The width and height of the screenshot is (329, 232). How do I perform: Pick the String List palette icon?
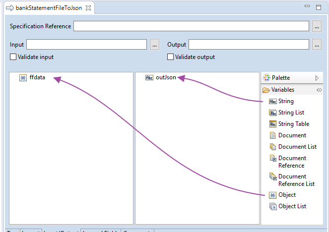pos(273,113)
